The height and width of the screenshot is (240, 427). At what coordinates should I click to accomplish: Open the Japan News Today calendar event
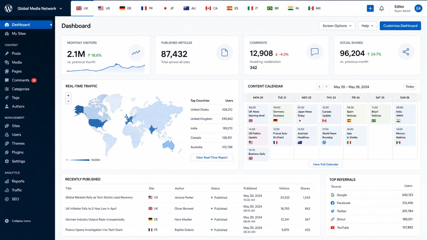pos(306,114)
